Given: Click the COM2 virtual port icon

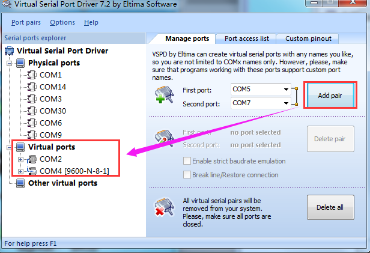Looking at the screenshot, I should point(32,159).
